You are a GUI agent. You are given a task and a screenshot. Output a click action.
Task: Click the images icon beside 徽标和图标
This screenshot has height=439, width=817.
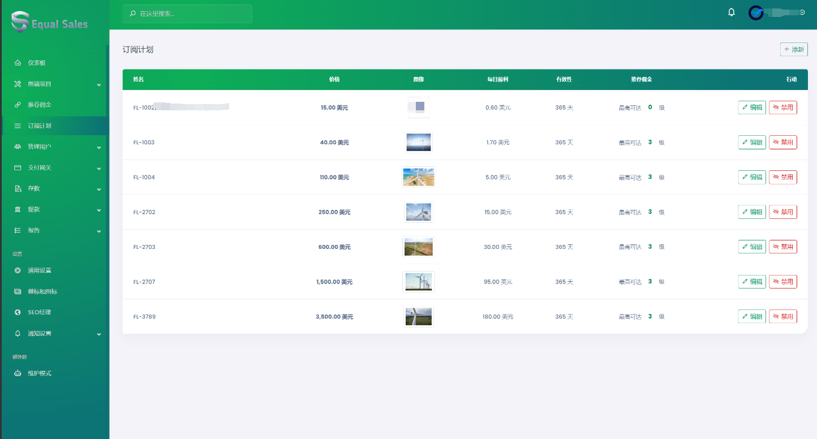(x=18, y=291)
